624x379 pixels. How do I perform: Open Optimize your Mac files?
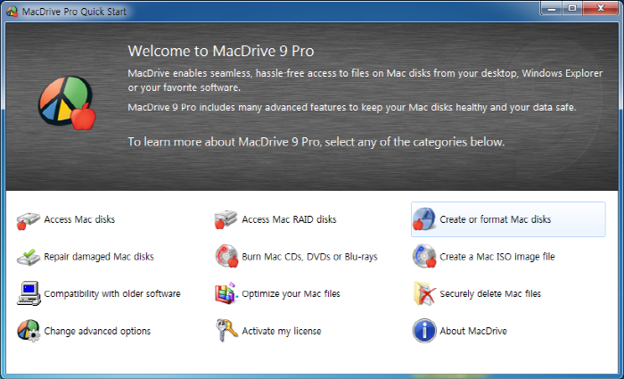pyautogui.click(x=291, y=293)
